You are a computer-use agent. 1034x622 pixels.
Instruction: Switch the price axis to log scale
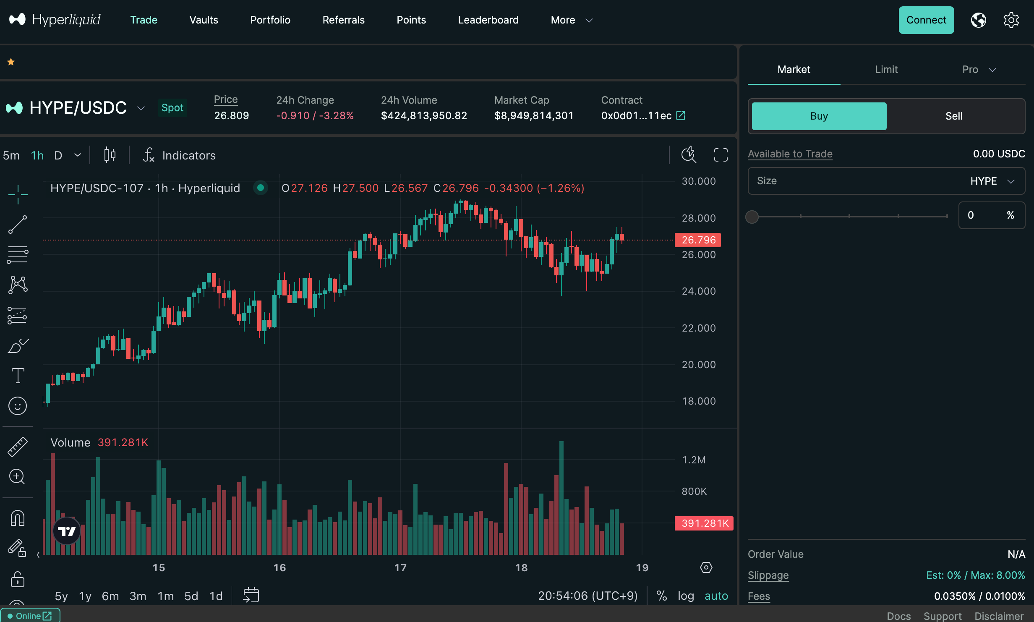point(686,596)
